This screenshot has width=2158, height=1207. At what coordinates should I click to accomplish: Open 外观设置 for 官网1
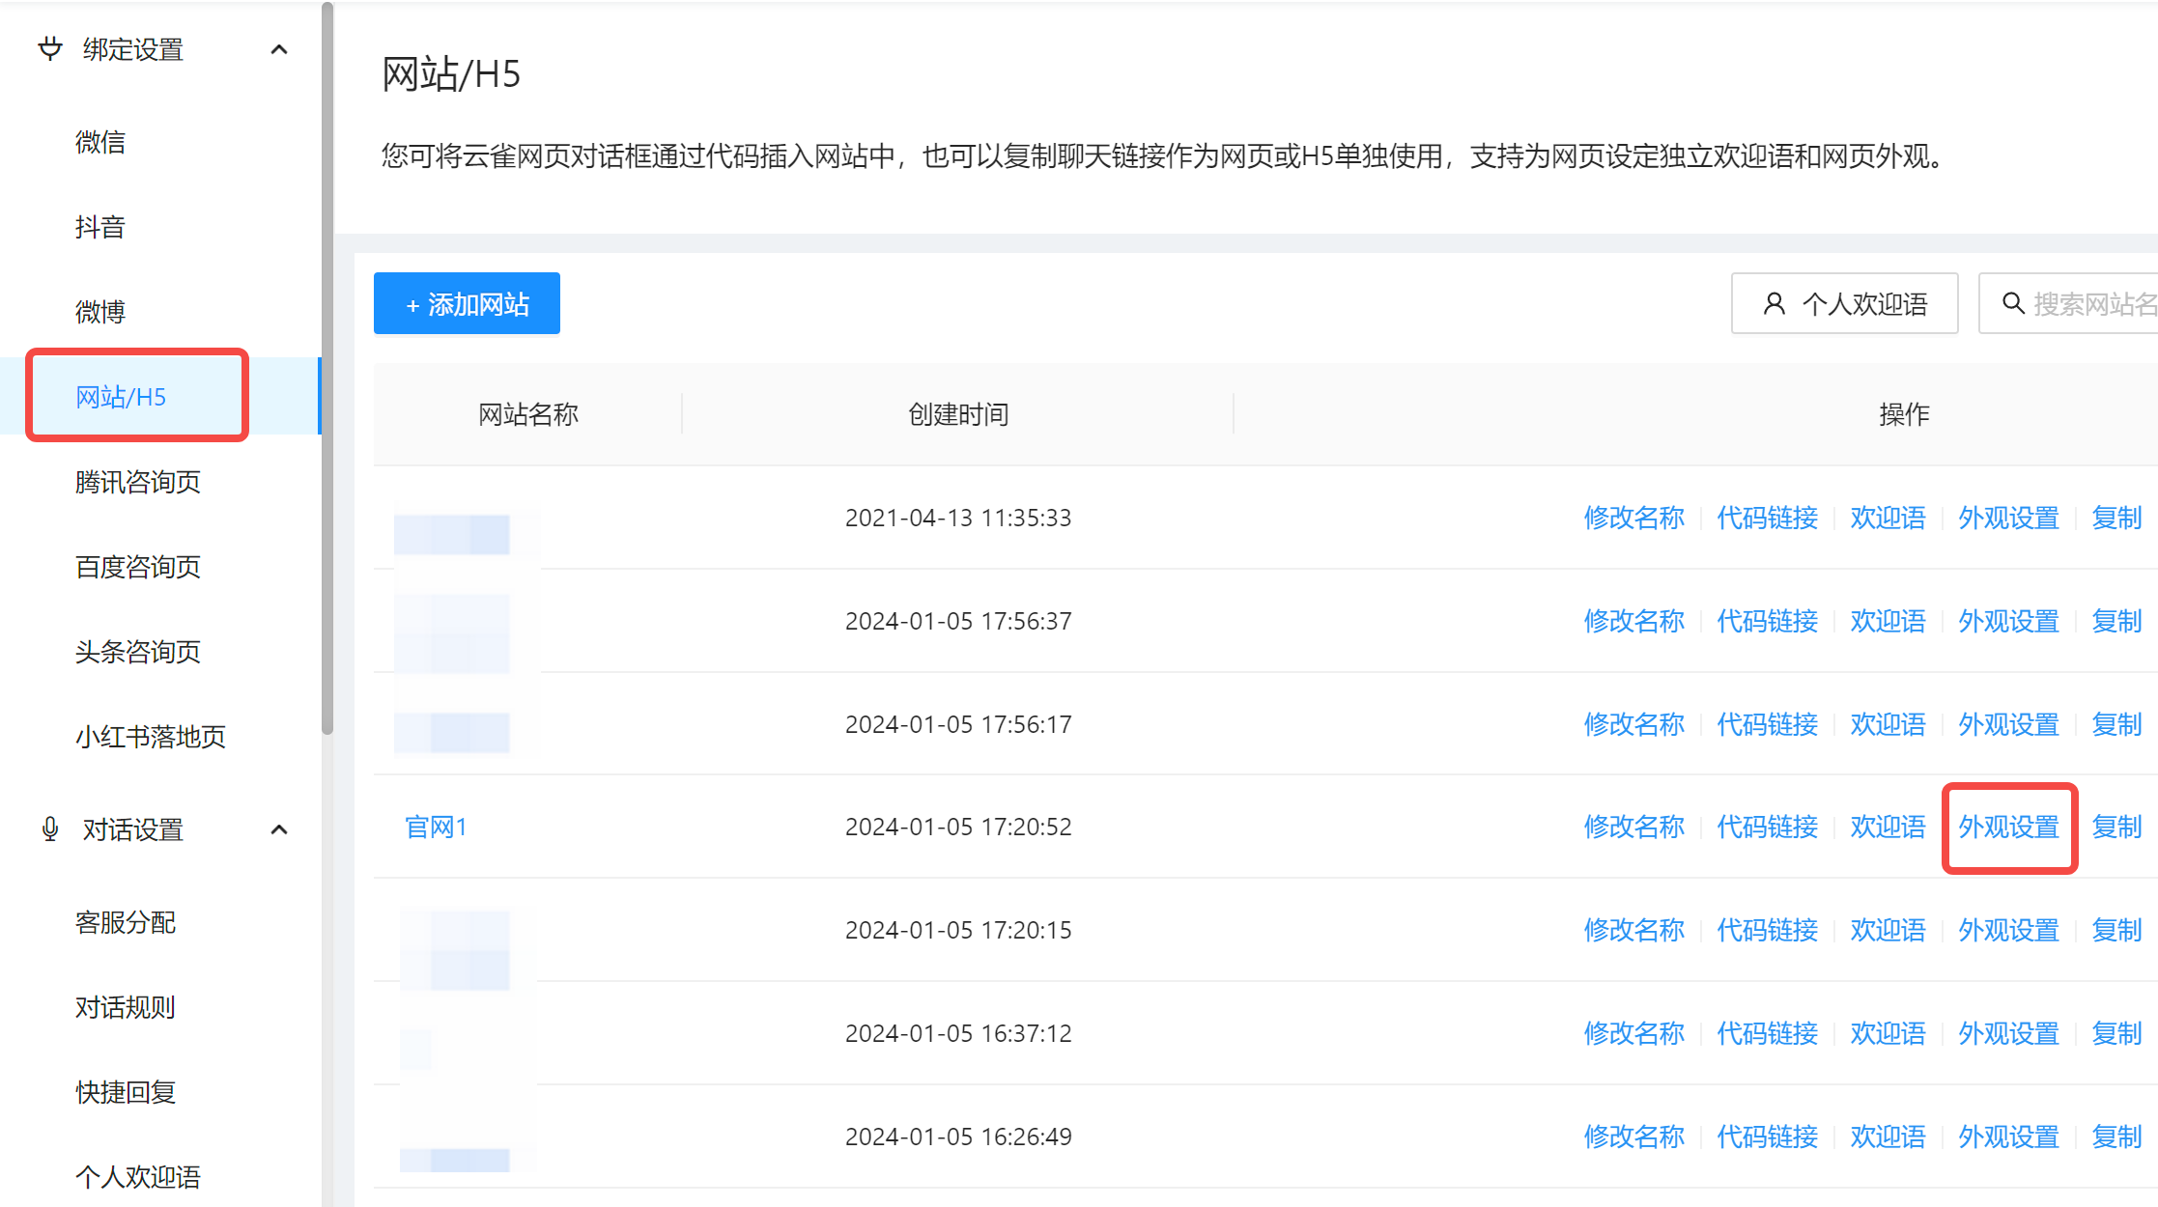point(2008,827)
